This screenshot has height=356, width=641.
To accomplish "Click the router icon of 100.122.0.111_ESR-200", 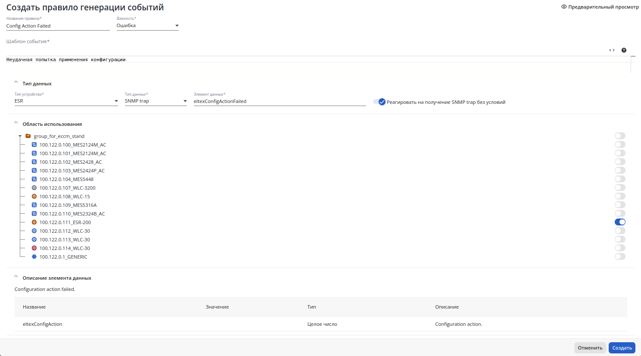I will 34,222.
